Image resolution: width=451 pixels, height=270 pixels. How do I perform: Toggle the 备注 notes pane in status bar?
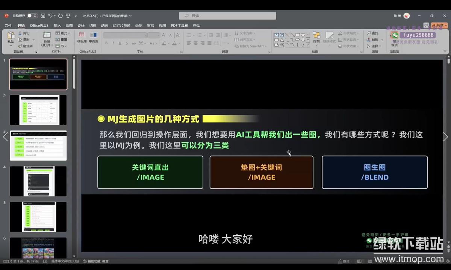pos(344,261)
